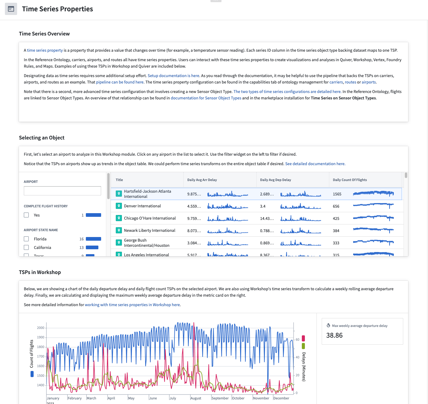Click the 38.86 max departure delay value
Viewport: 428px width, 404px height.
pyautogui.click(x=334, y=335)
